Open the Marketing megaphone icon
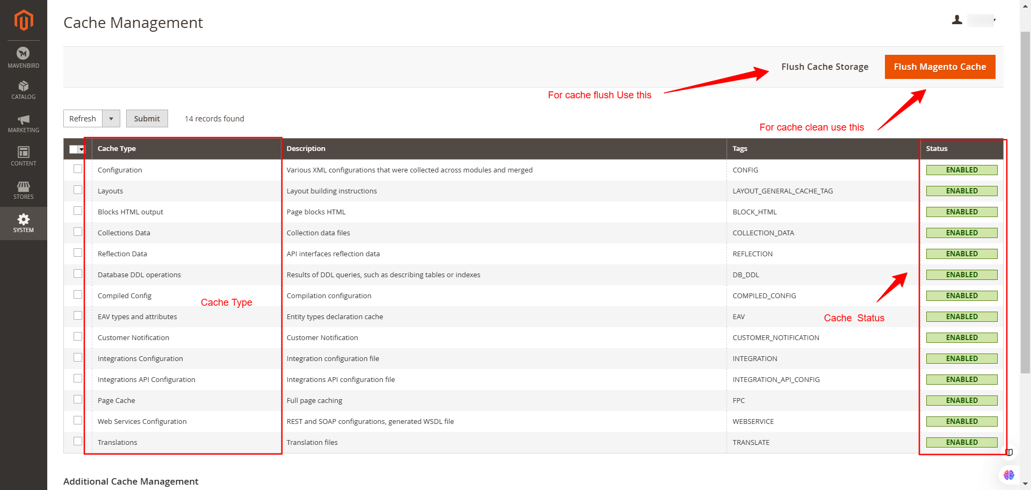The width and height of the screenshot is (1031, 490). point(23,119)
